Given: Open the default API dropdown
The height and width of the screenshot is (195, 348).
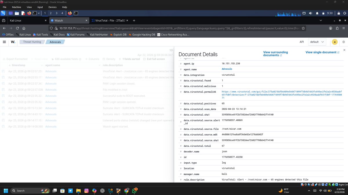Looking at the screenshot, I should [x=317, y=42].
